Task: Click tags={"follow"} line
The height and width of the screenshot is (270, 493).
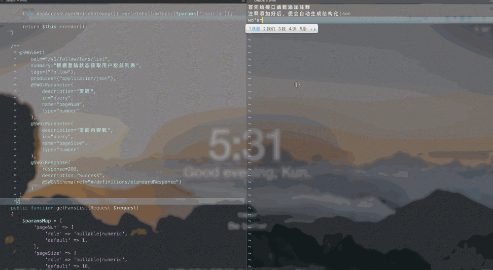Action: pos(53,72)
